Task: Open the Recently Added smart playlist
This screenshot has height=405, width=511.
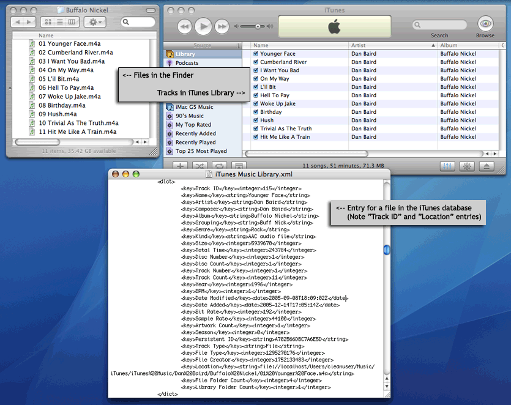Action: [x=203, y=133]
